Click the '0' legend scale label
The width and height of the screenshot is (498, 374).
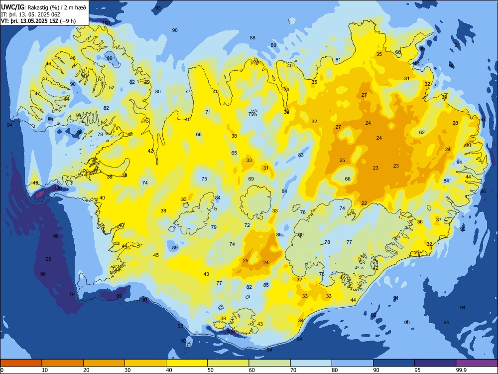click(x=2, y=370)
